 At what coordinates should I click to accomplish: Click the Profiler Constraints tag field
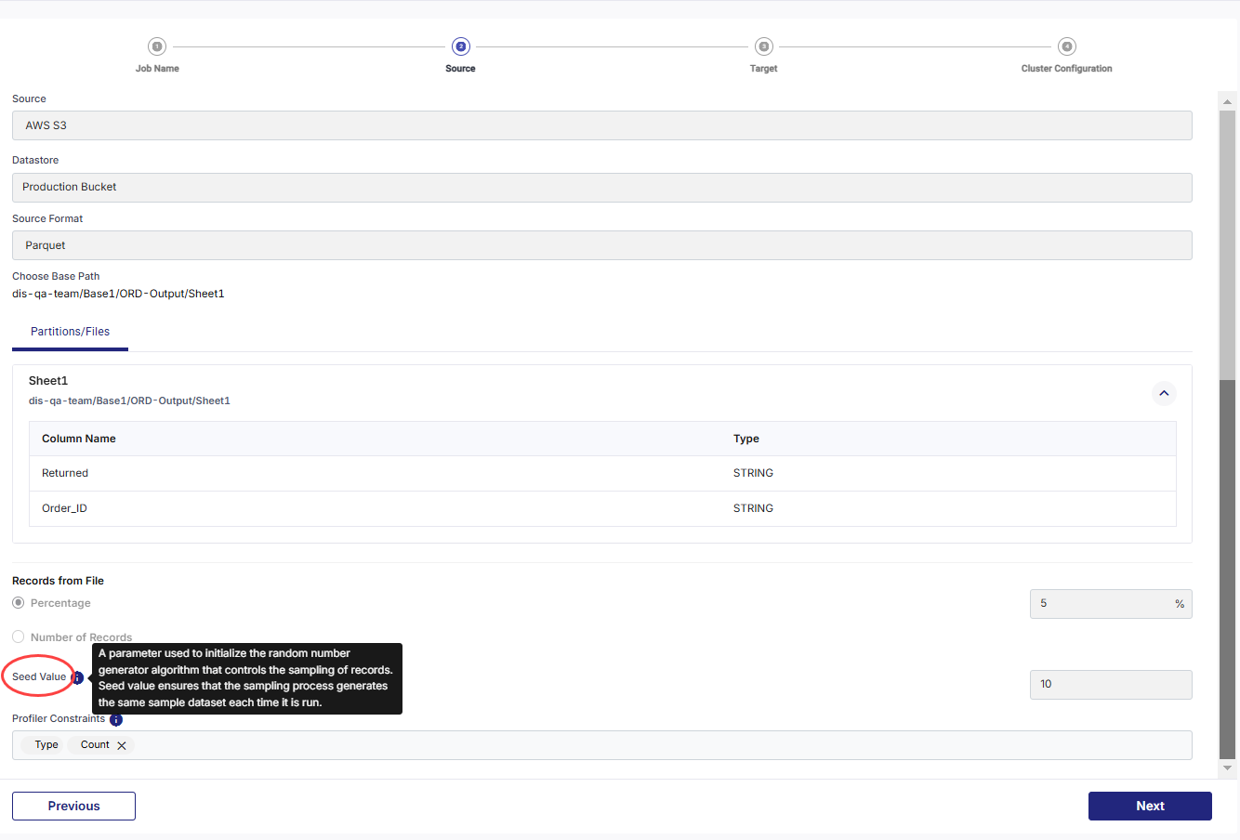(651, 745)
